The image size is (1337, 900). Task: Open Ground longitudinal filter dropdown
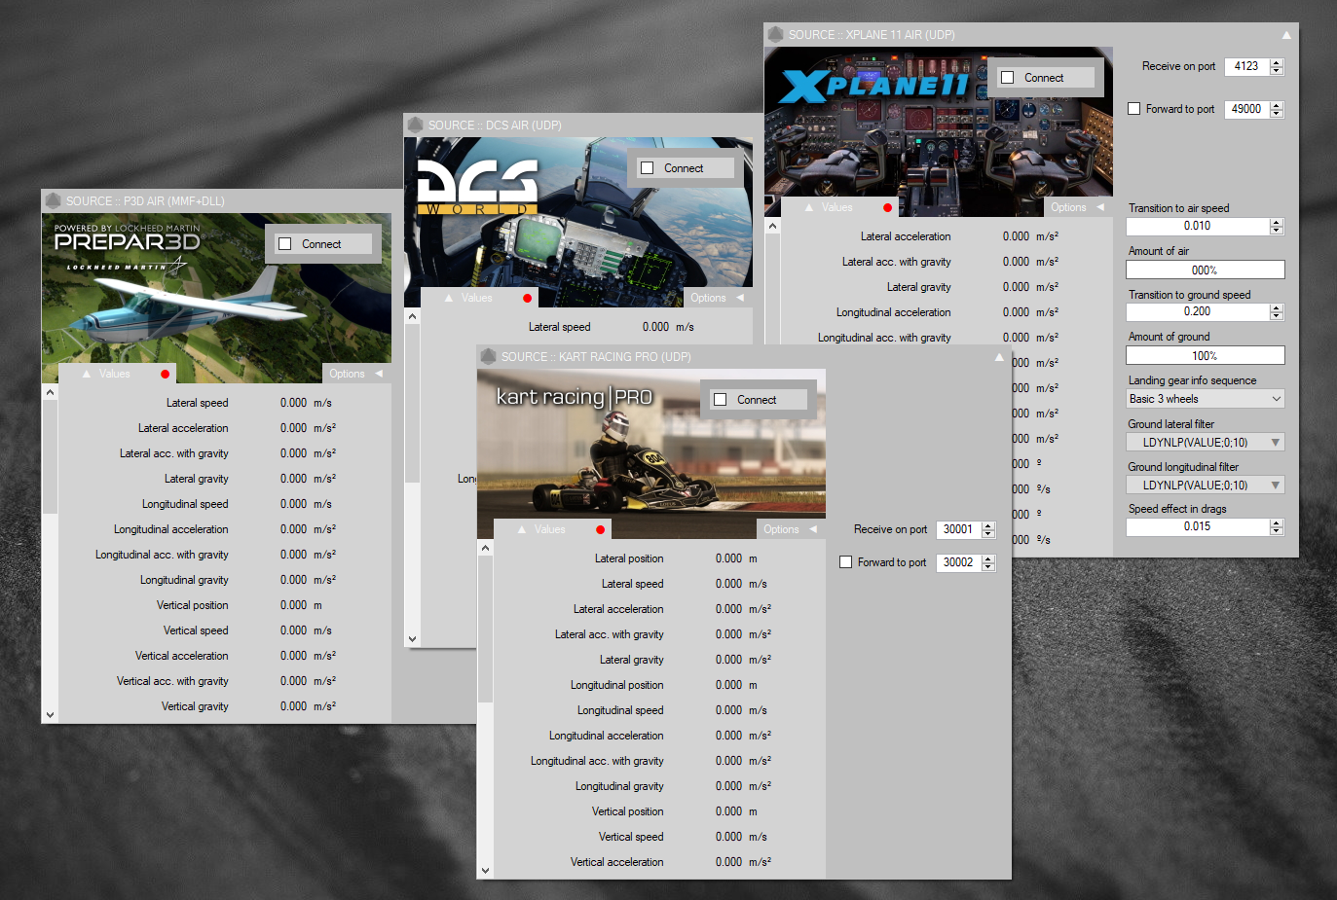pyautogui.click(x=1205, y=485)
